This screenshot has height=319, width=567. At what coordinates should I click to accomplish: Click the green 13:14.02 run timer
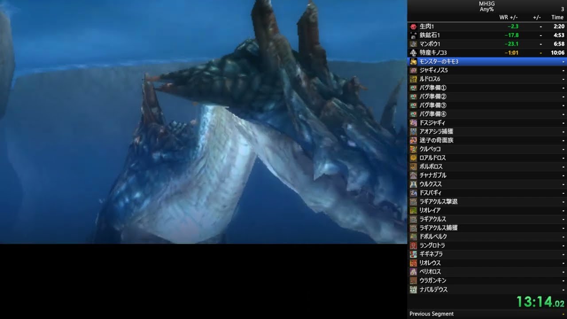pyautogui.click(x=540, y=302)
